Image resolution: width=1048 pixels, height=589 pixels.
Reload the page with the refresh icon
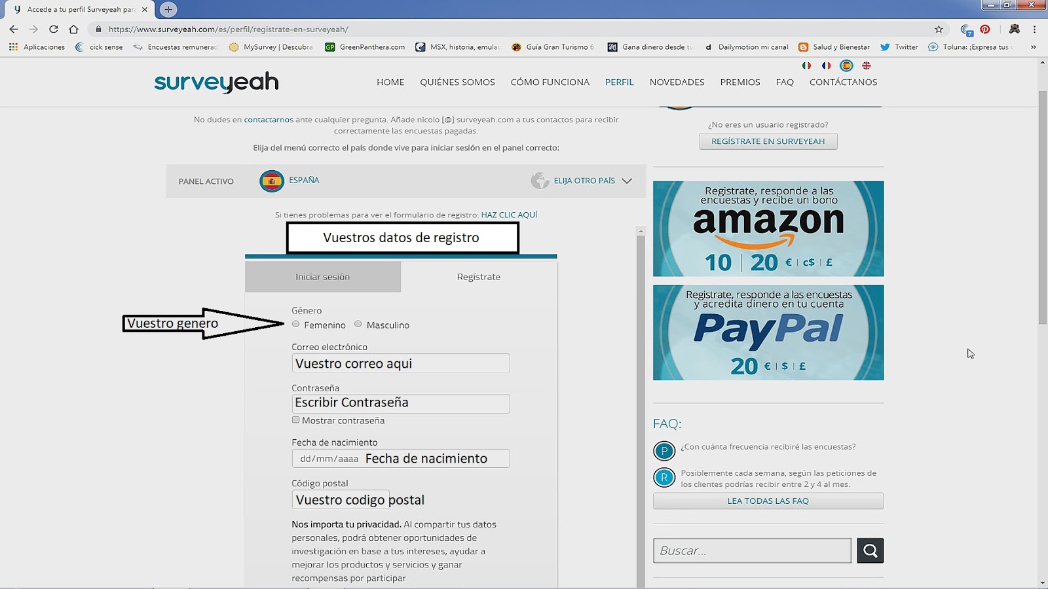click(x=54, y=29)
